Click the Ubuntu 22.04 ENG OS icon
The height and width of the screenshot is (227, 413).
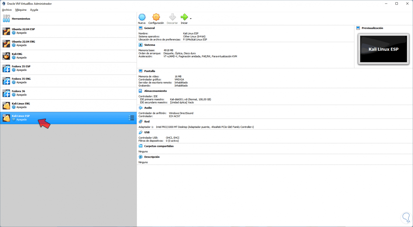coord(6,44)
